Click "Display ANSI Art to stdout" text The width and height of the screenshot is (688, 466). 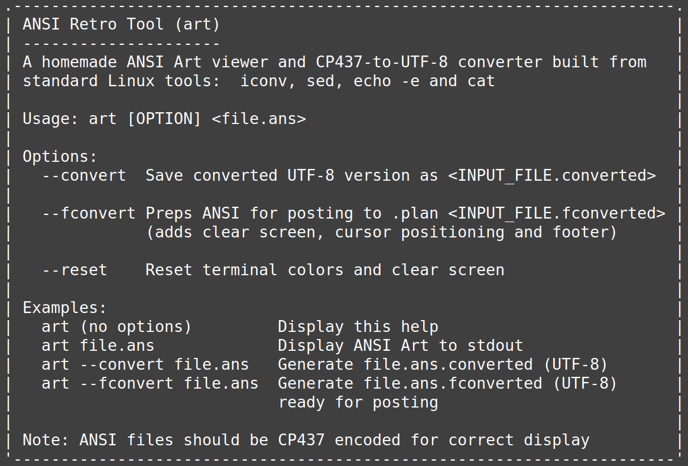pos(400,346)
